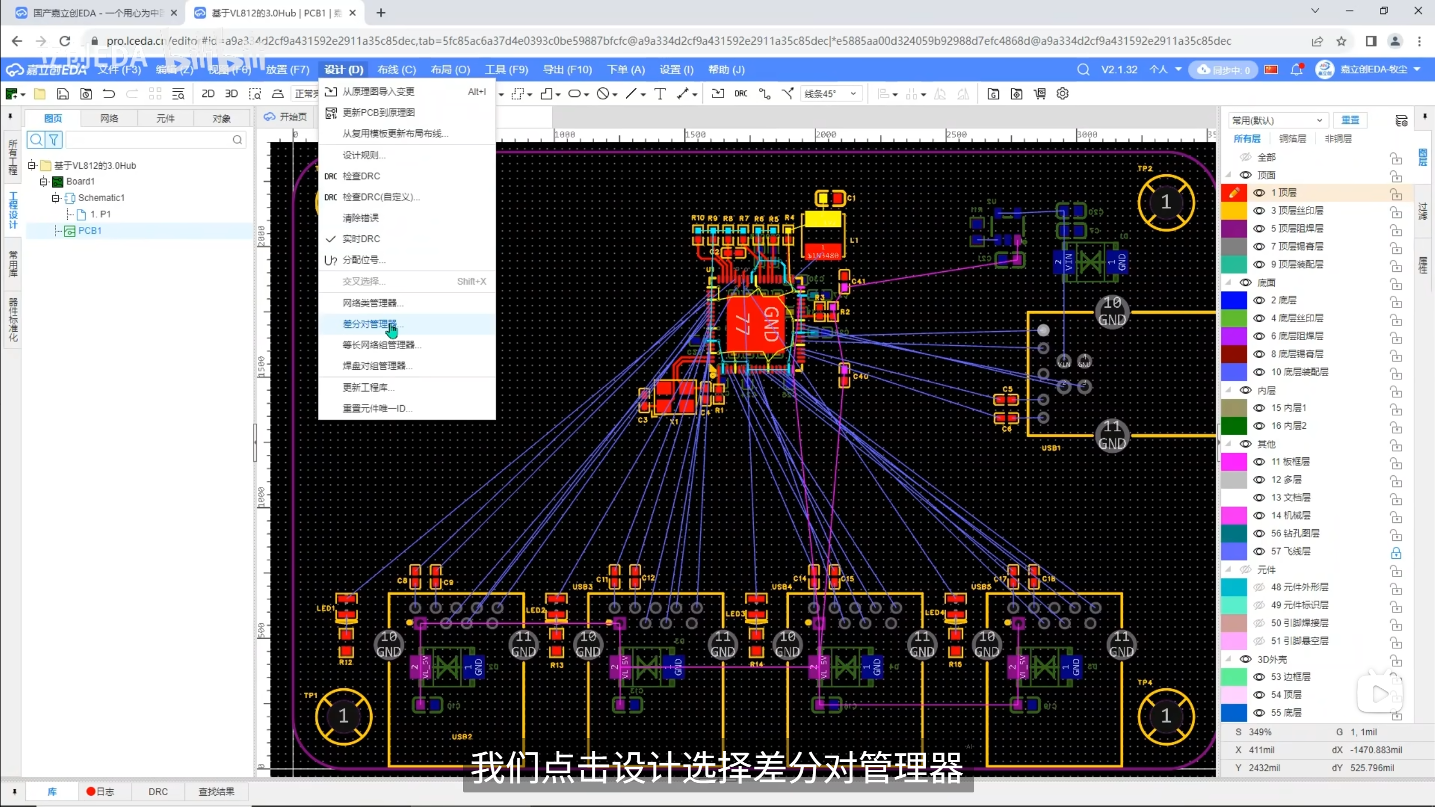Click the 2D view toolbar button

coord(208,94)
